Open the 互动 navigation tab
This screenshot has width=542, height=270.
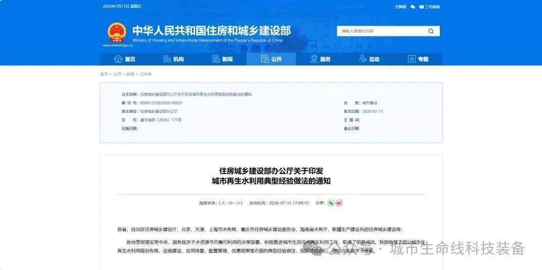click(x=369, y=59)
